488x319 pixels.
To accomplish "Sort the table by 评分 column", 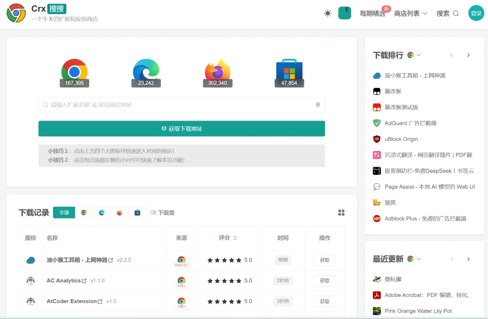I will (235, 238).
